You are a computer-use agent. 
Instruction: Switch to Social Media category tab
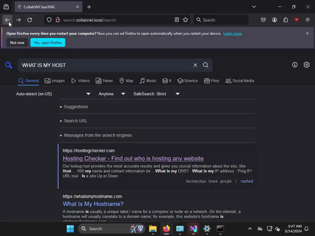[x=240, y=81]
